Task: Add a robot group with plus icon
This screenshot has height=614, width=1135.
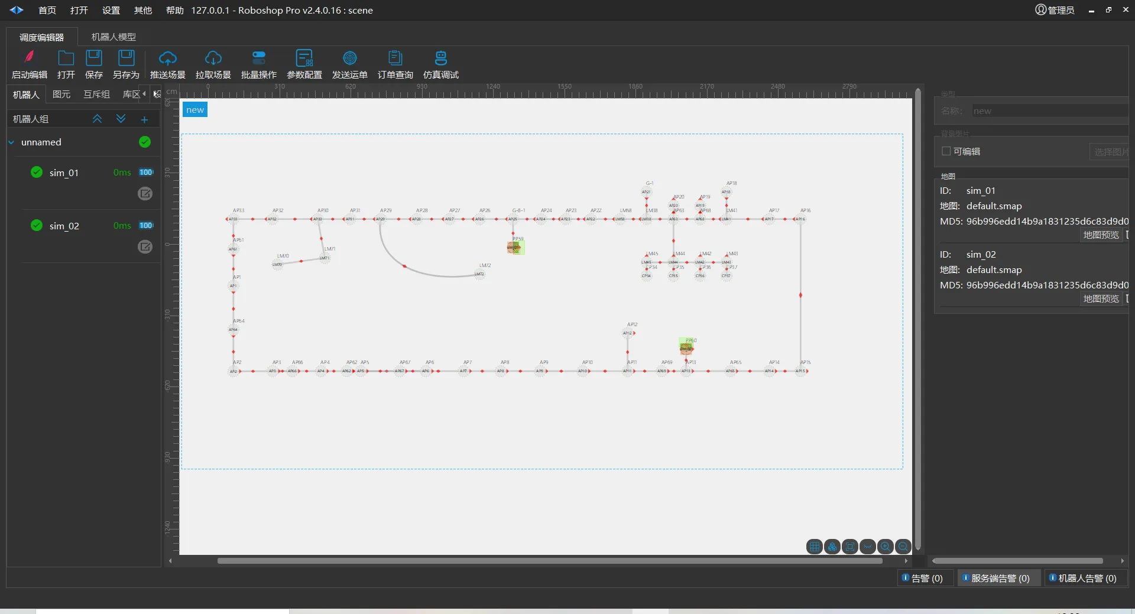Action: [x=144, y=119]
